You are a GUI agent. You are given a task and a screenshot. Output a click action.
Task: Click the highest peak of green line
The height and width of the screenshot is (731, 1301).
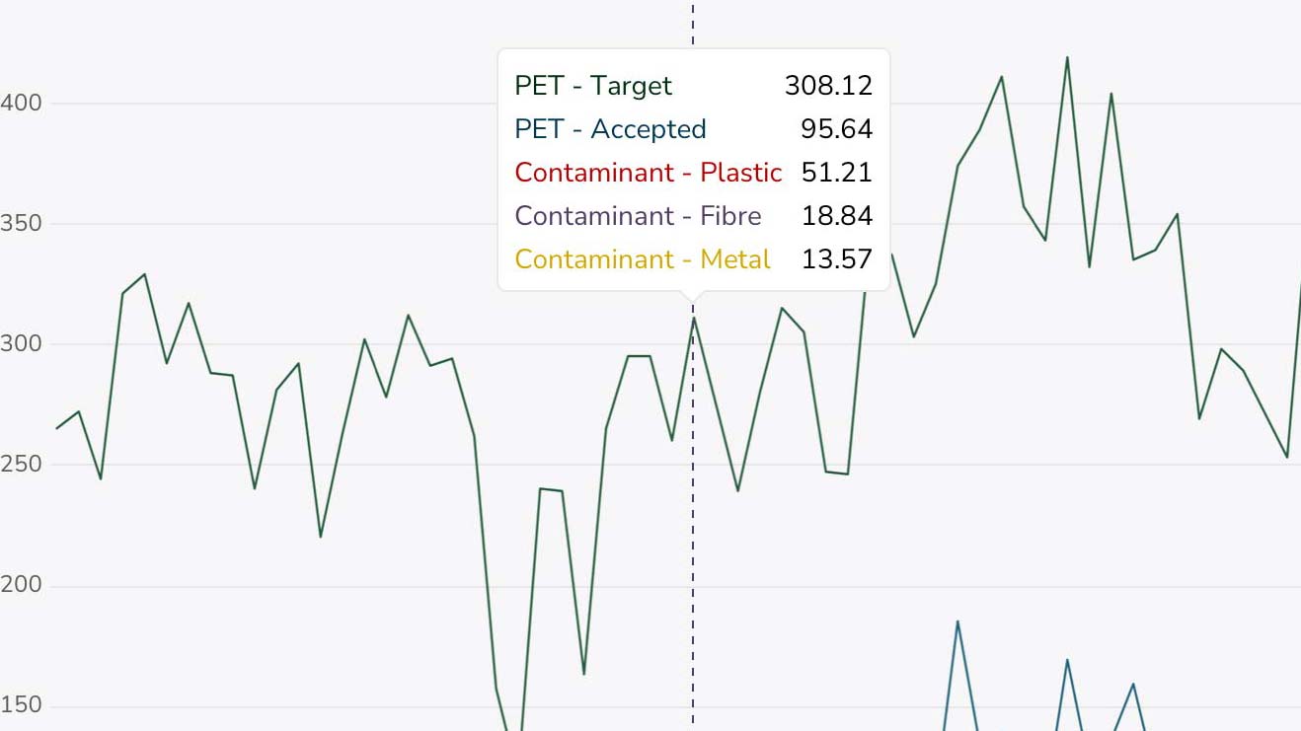click(1067, 57)
